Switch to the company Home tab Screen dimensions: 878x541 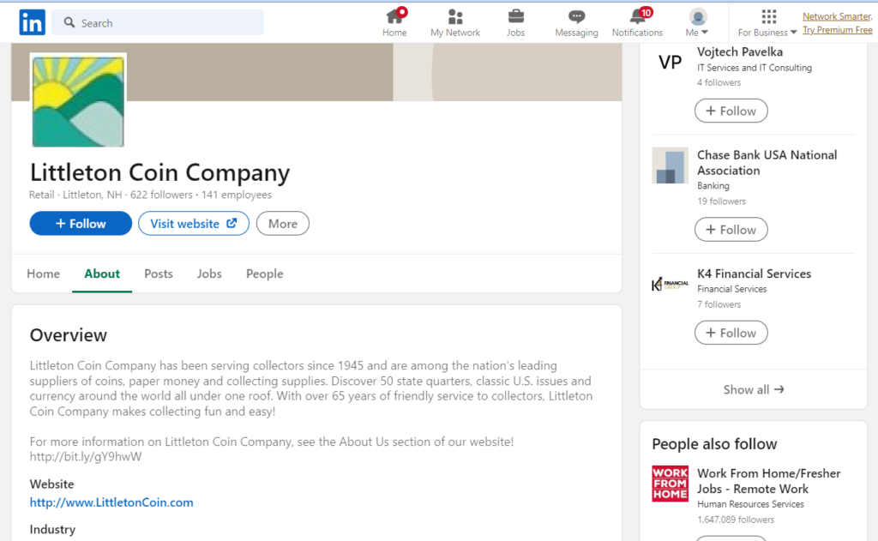pyautogui.click(x=43, y=274)
